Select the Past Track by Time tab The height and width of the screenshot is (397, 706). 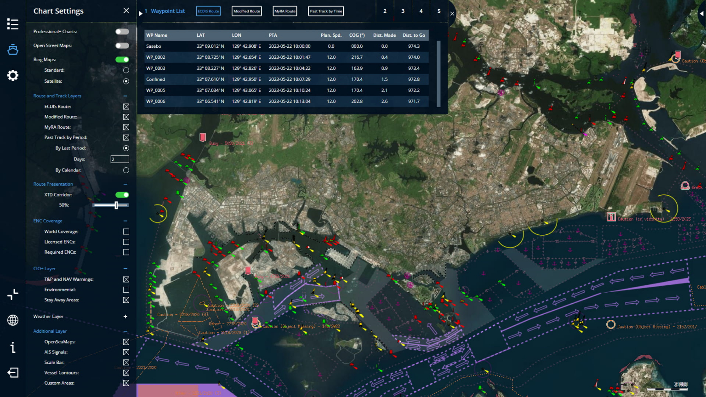325,11
